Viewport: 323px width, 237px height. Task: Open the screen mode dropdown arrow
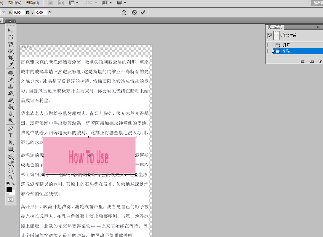(x=125, y=3)
